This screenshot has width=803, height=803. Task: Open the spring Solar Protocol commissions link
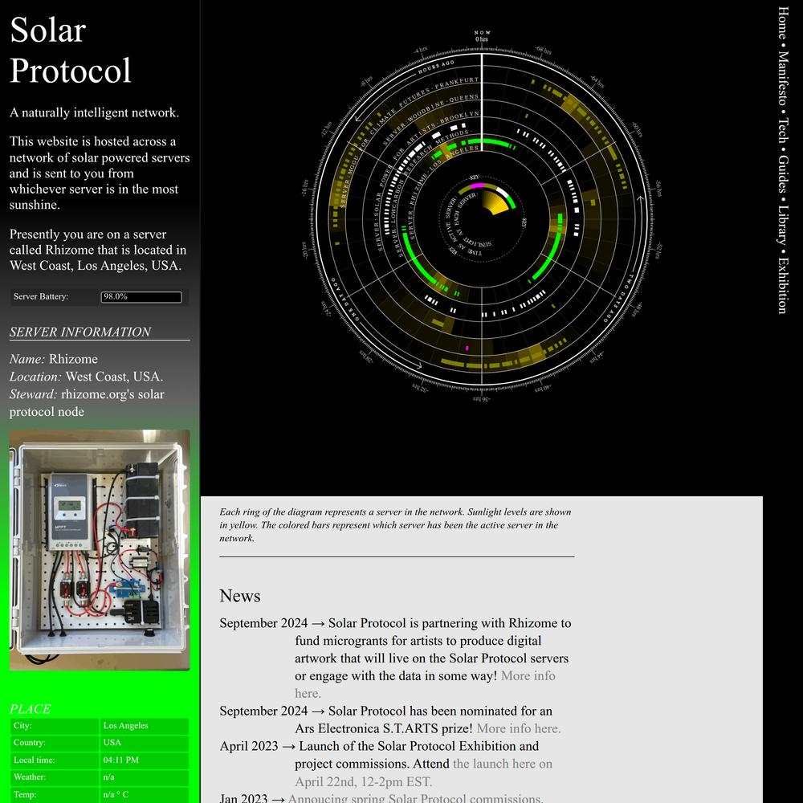415,798
